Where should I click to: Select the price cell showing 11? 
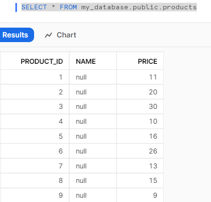pos(140,77)
